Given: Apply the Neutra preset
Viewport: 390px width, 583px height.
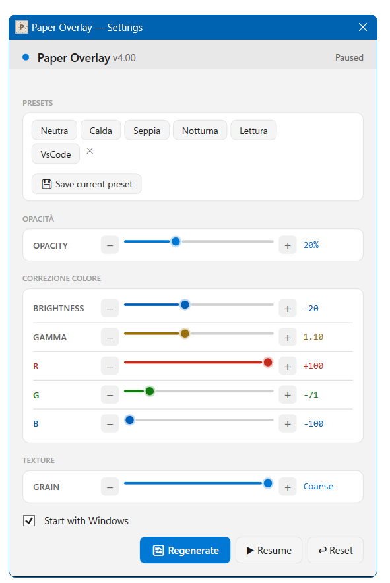Looking at the screenshot, I should 54,131.
